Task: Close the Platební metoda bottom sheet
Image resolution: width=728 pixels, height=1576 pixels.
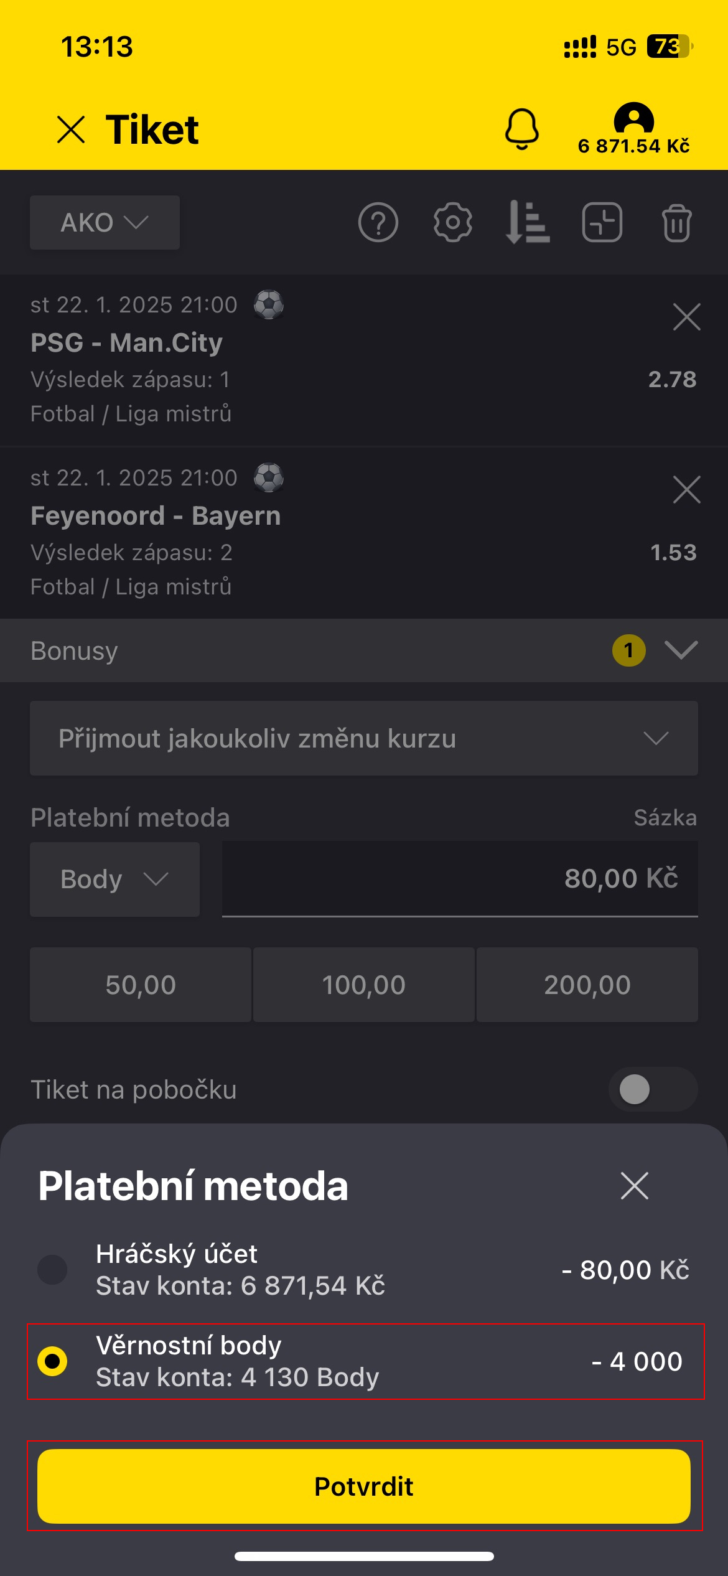Action: click(x=634, y=1185)
